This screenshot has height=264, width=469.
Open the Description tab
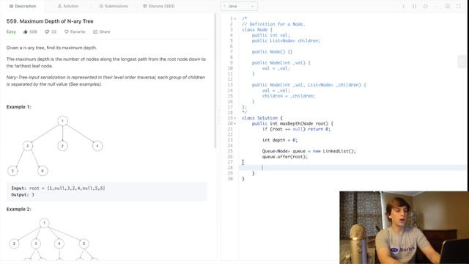[x=23, y=6]
